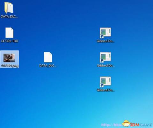Click the shortcut arrow on the bottom Gibbed icon
Viewport: 153px width, 128px height.
click(102, 85)
